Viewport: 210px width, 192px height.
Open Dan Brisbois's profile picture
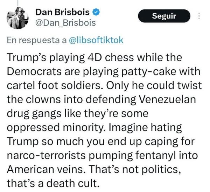17,18
